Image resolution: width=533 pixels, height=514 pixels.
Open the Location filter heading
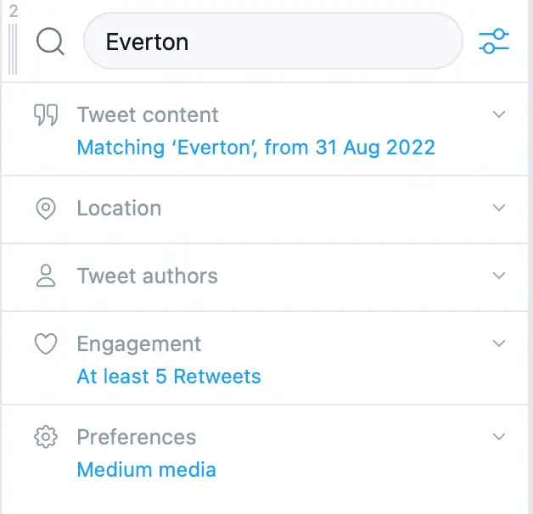tap(119, 208)
